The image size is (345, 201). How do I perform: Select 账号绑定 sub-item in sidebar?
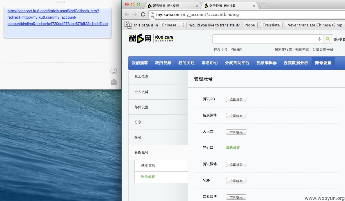[161, 177]
